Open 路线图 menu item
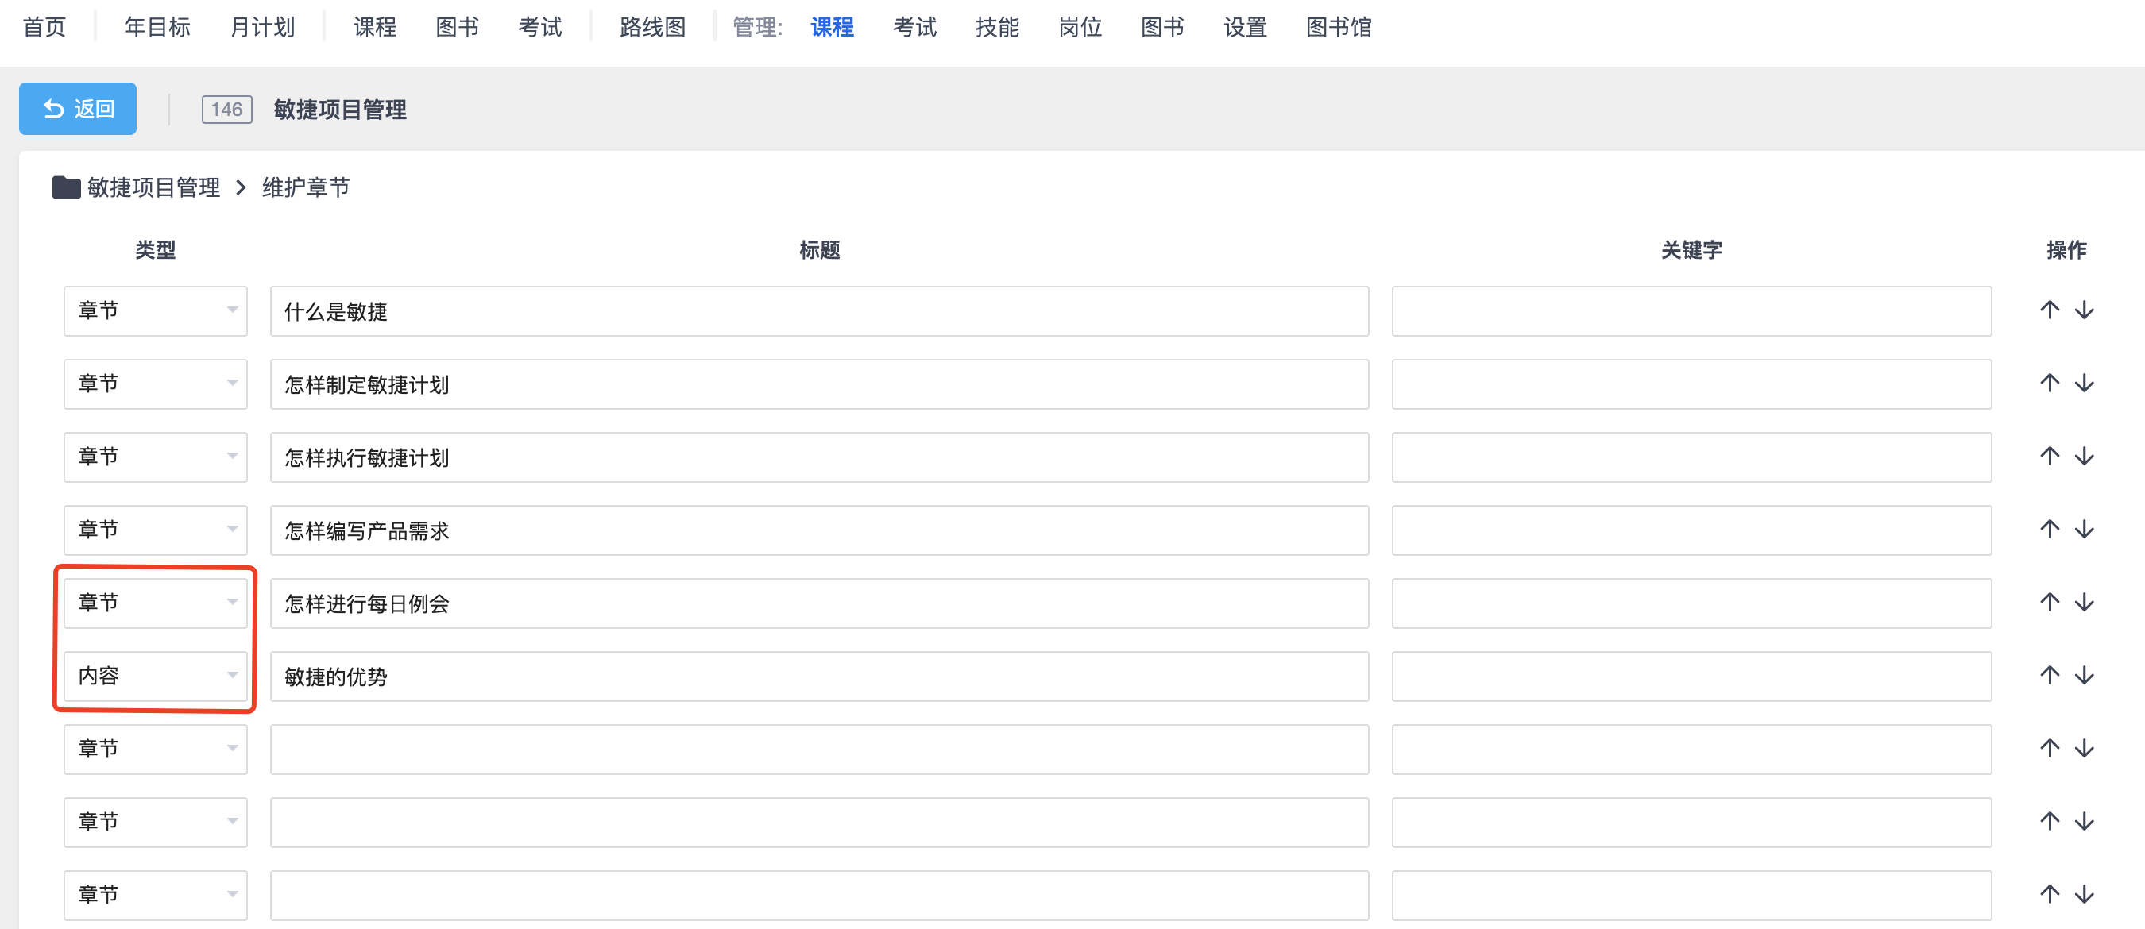This screenshot has height=929, width=2145. tap(653, 28)
